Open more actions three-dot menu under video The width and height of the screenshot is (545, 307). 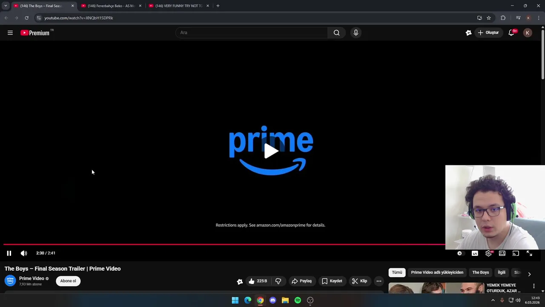(379, 281)
